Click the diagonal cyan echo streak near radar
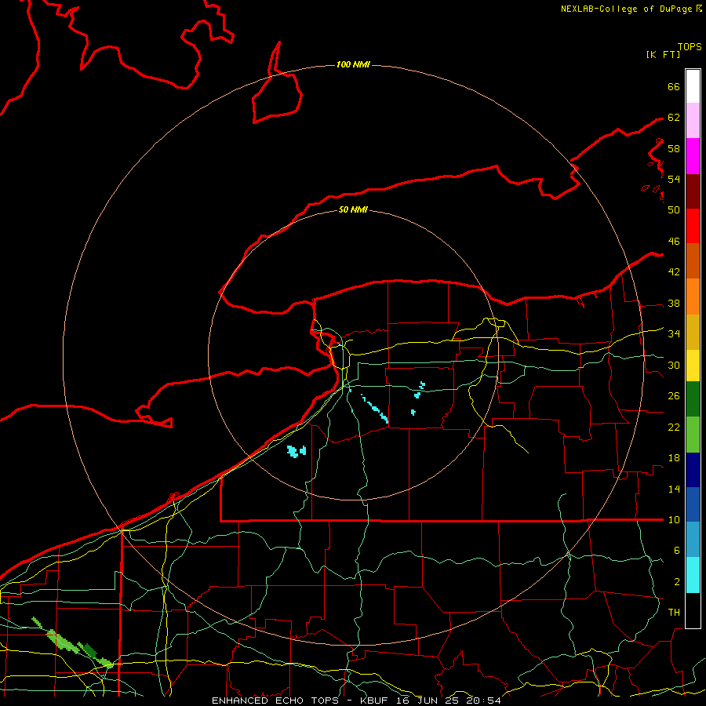The height and width of the screenshot is (706, 706). point(374,408)
